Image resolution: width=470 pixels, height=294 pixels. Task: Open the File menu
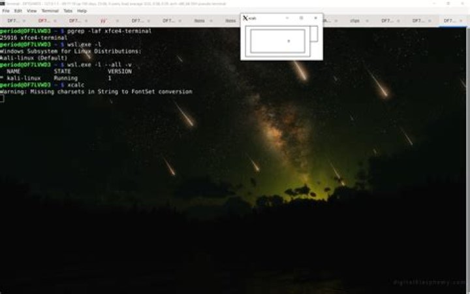[x=6, y=11]
